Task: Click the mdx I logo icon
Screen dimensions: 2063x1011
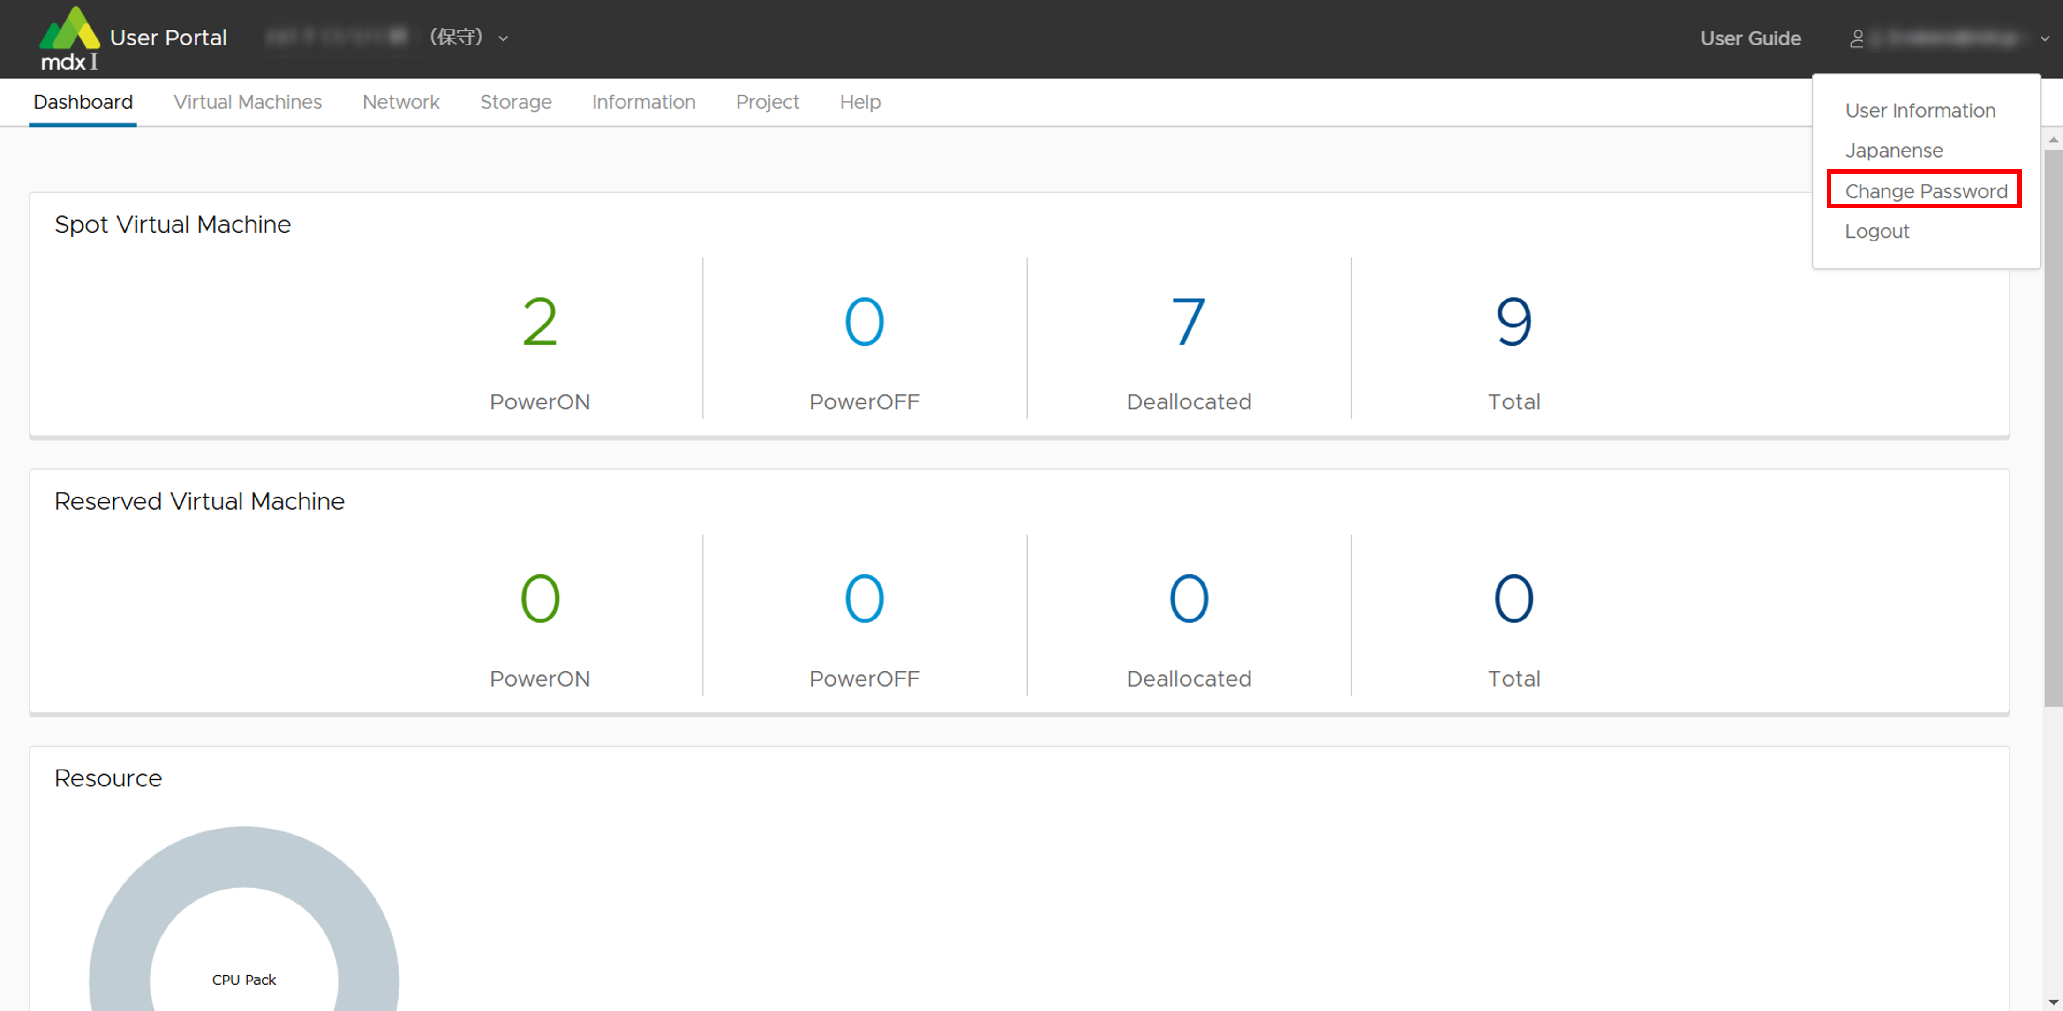Action: pyautogui.click(x=70, y=38)
